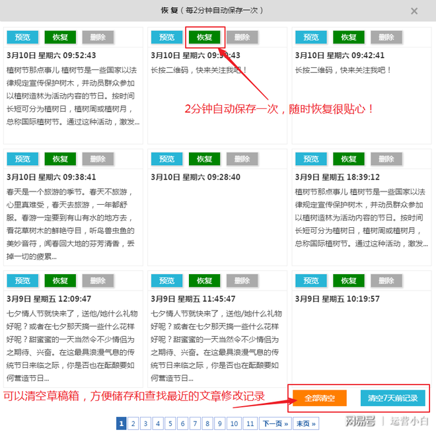
Task: Click the orange 全部清空 button
Action: click(320, 398)
